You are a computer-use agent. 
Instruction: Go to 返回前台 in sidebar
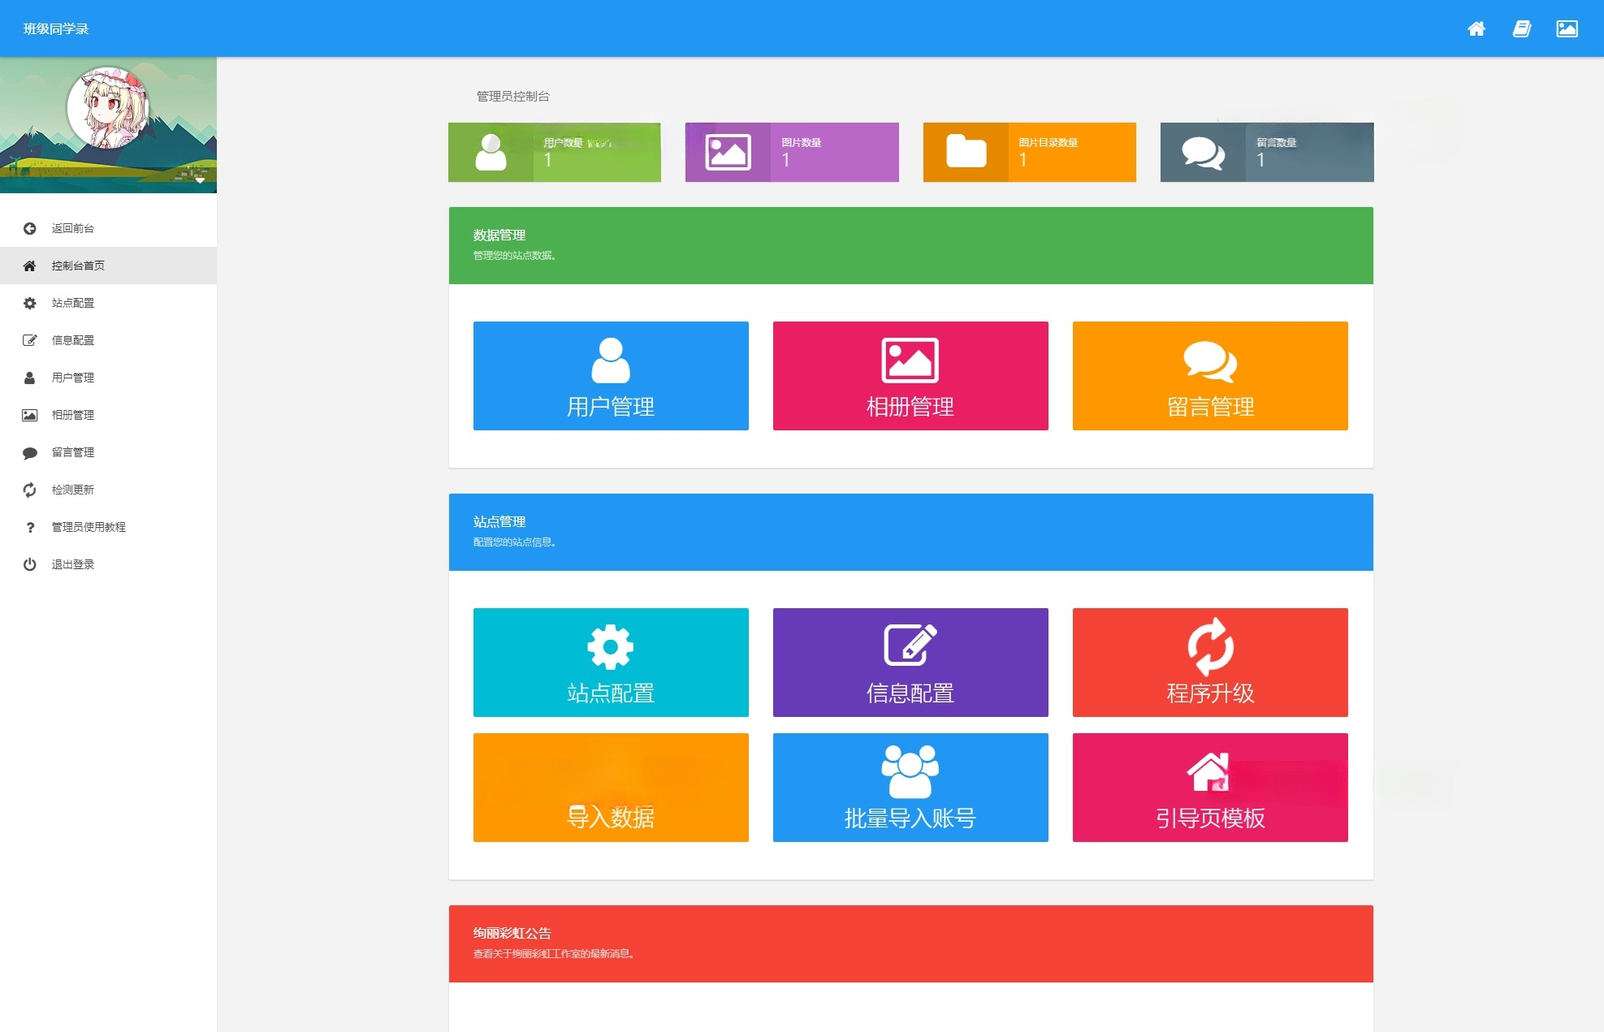(108, 228)
